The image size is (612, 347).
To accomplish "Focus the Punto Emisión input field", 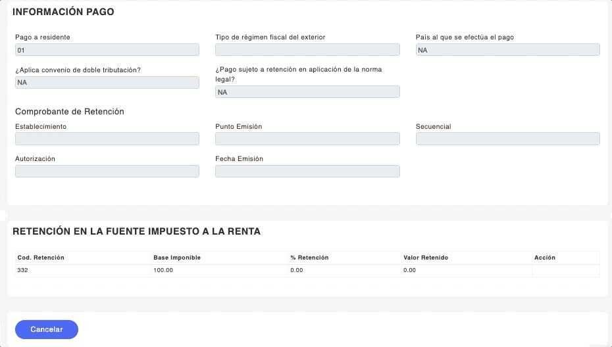I will (307, 139).
